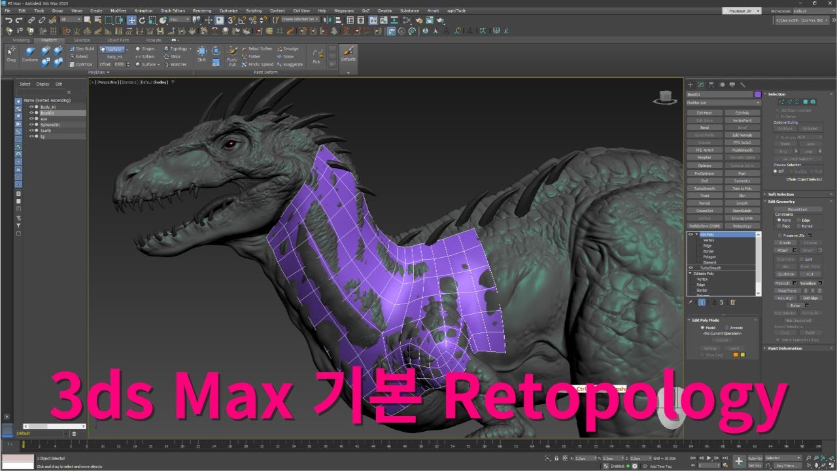Activate the Select and Move tool
The image size is (837, 471).
click(131, 20)
